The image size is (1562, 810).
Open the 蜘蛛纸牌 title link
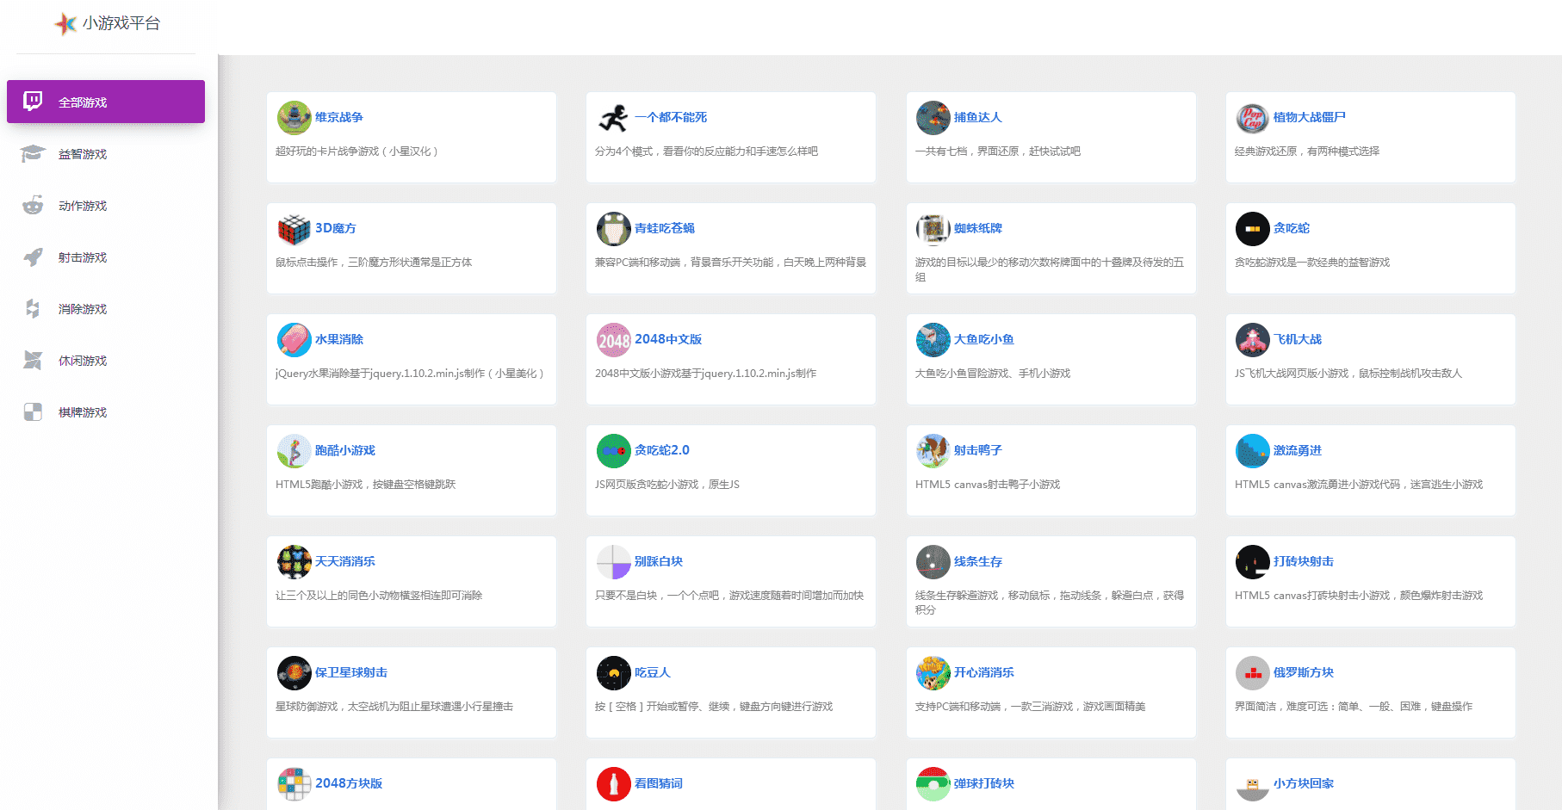(x=978, y=228)
